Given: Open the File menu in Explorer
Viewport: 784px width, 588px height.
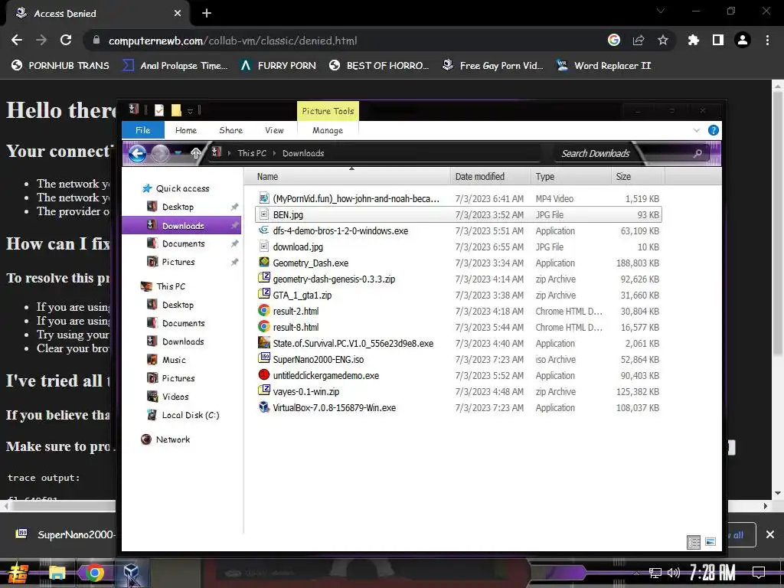Looking at the screenshot, I should 143,130.
